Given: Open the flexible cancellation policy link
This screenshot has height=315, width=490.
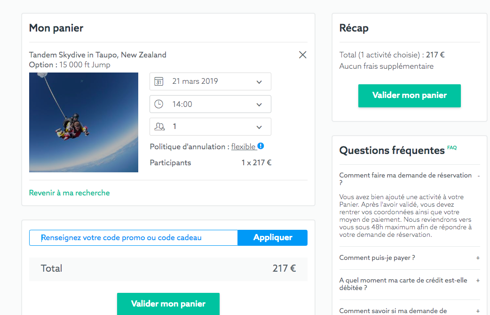Looking at the screenshot, I should [244, 146].
